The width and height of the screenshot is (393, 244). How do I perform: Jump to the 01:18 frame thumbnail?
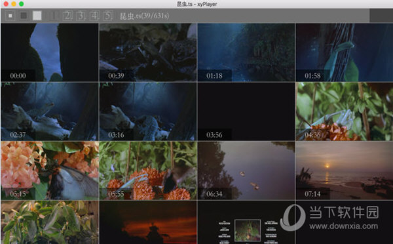[246, 52]
